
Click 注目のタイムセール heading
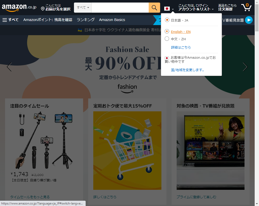pos(29,106)
